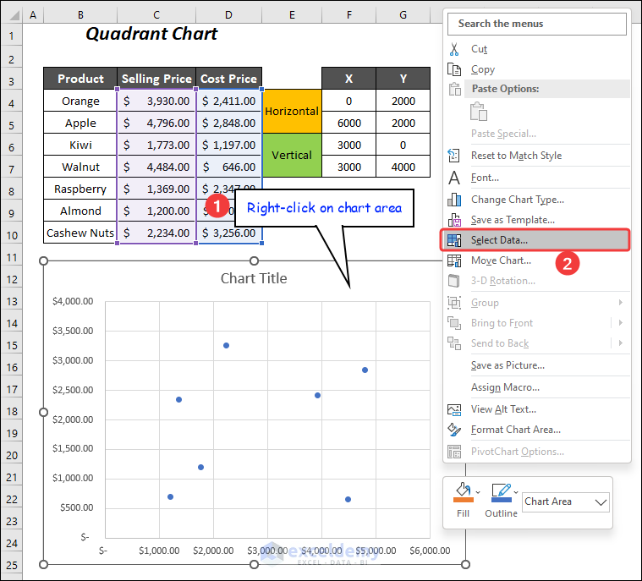Click the Horizontal label cell

292,112
